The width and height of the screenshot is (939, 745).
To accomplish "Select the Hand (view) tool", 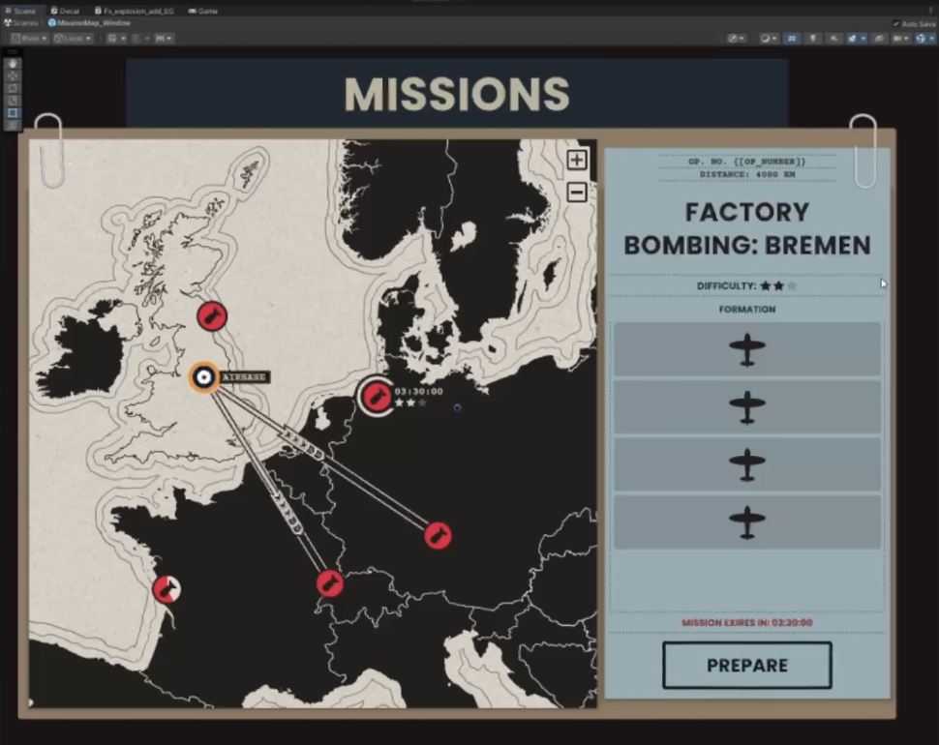I will (13, 63).
